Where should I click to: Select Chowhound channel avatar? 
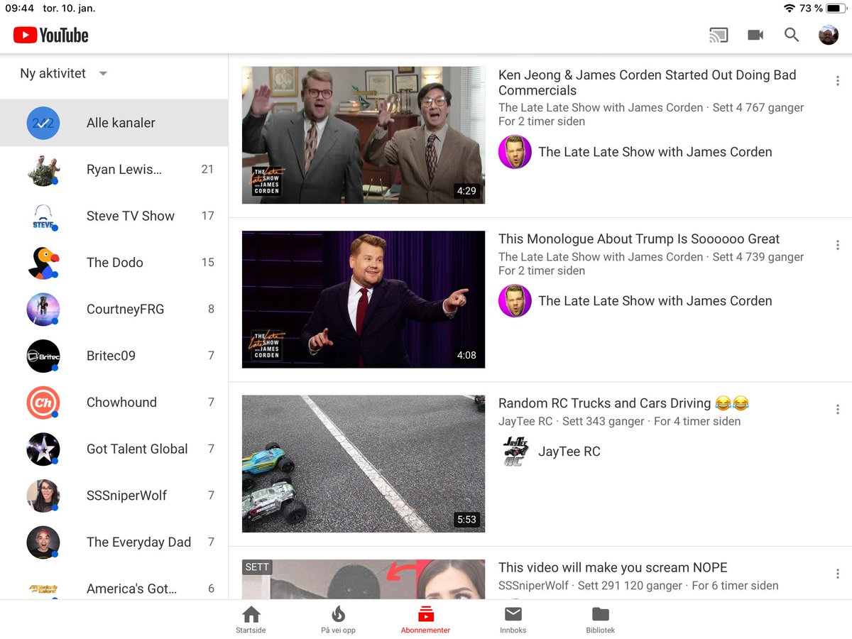(43, 403)
